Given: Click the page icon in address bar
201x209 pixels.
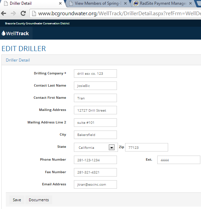Looking at the screenshot, I should (x=34, y=13).
